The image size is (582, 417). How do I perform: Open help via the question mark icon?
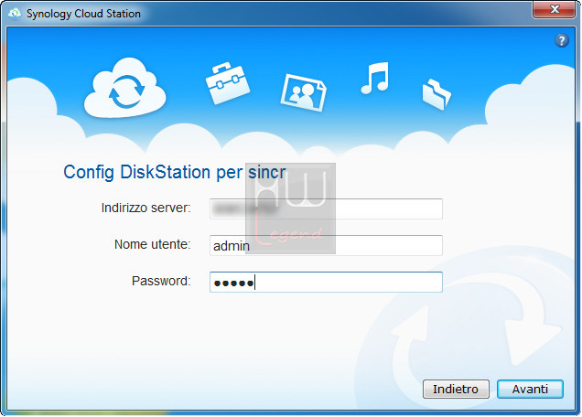[562, 40]
